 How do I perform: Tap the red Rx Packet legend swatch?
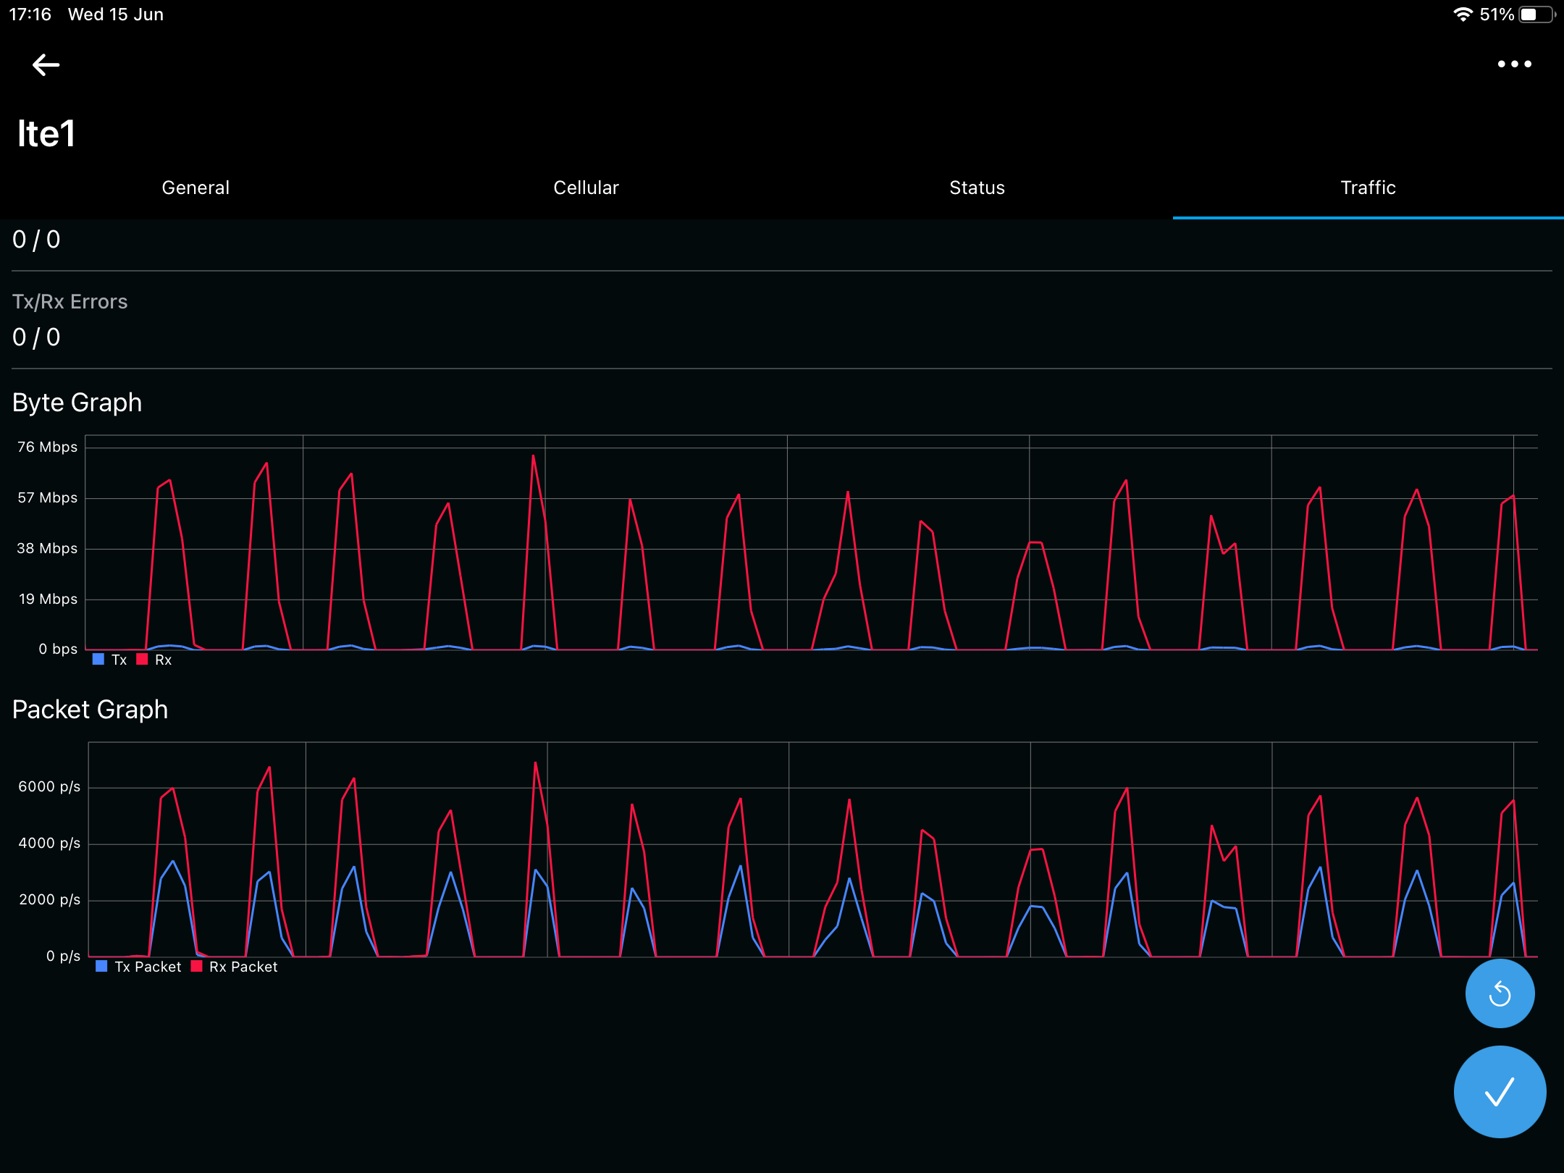coord(196,967)
